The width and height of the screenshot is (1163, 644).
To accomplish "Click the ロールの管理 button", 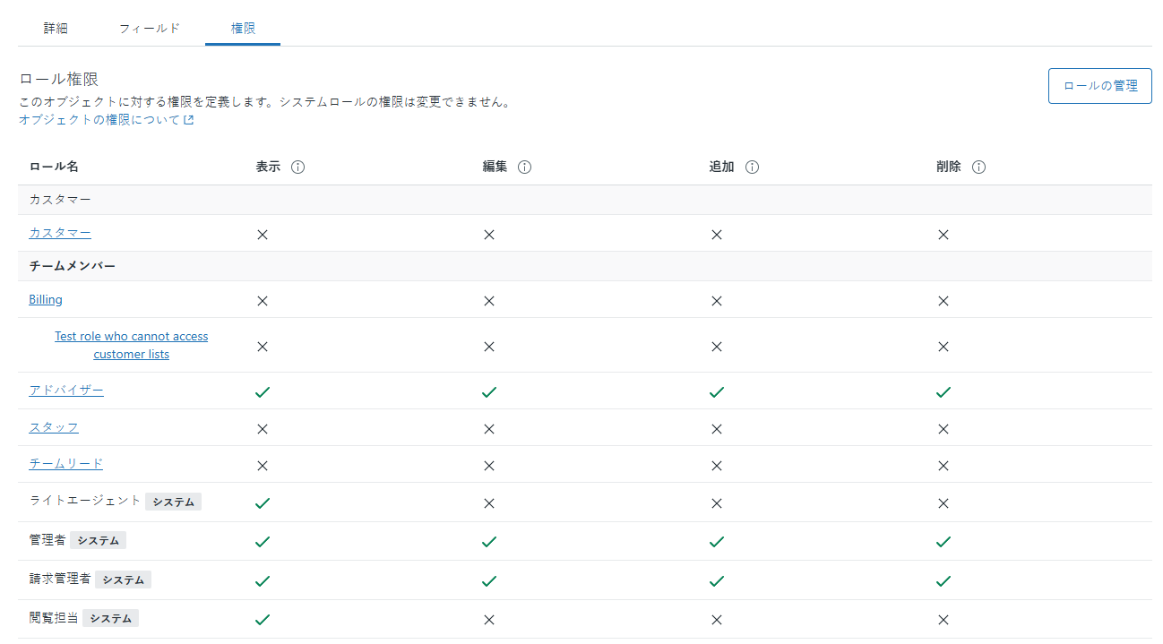I will 1099,86.
